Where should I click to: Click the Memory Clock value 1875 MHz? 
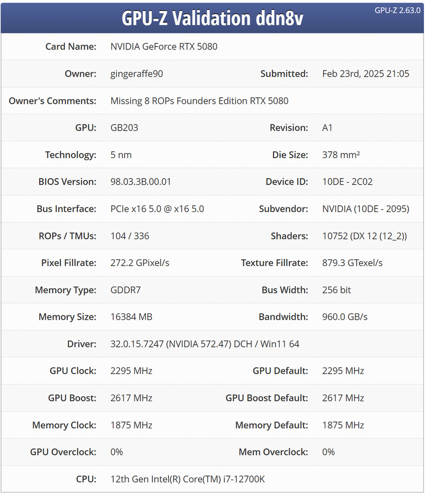(x=131, y=425)
